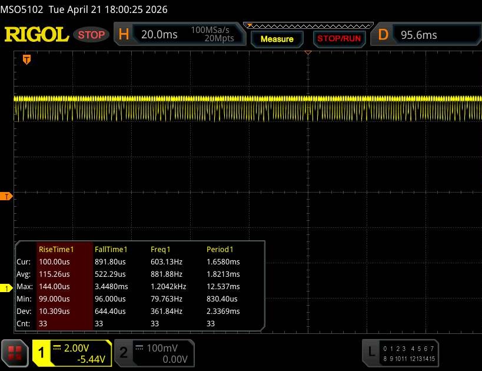This screenshot has height=371, width=482.
Task: Toggle digital channels 12 13 14 15 group
Action: tap(423, 359)
